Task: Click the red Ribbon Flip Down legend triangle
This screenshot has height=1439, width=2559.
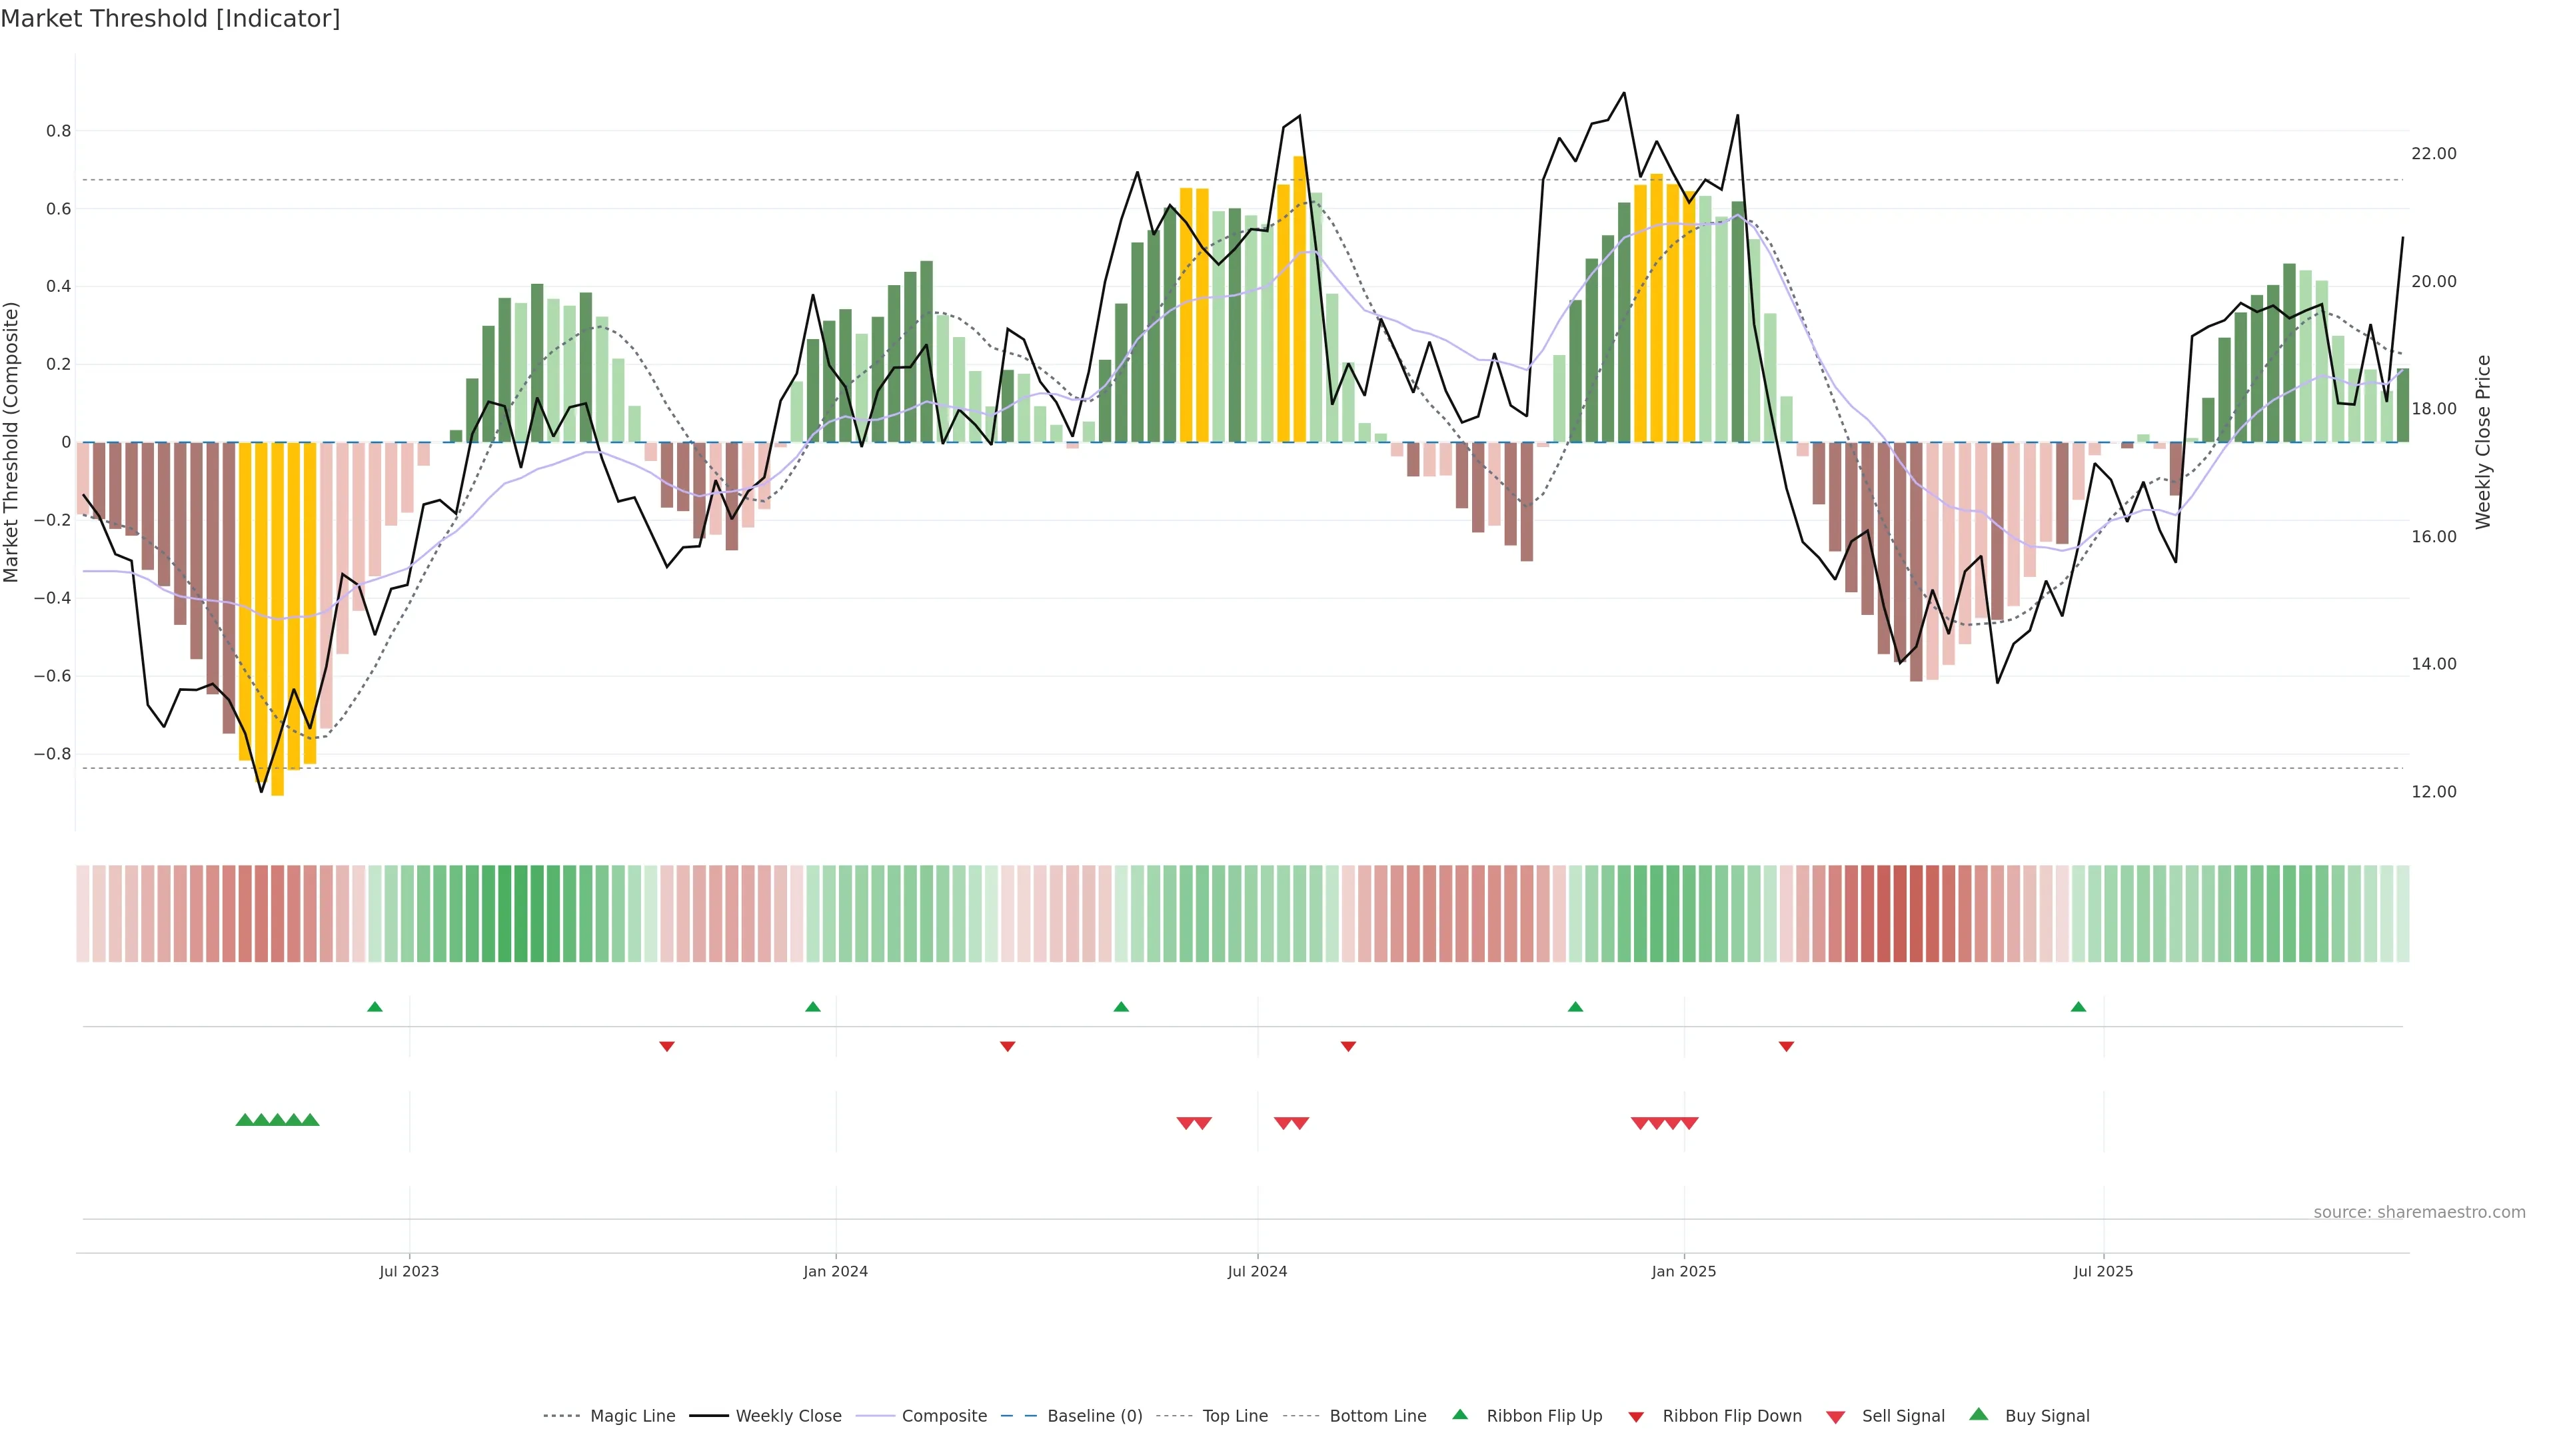Action: coord(1636,1417)
